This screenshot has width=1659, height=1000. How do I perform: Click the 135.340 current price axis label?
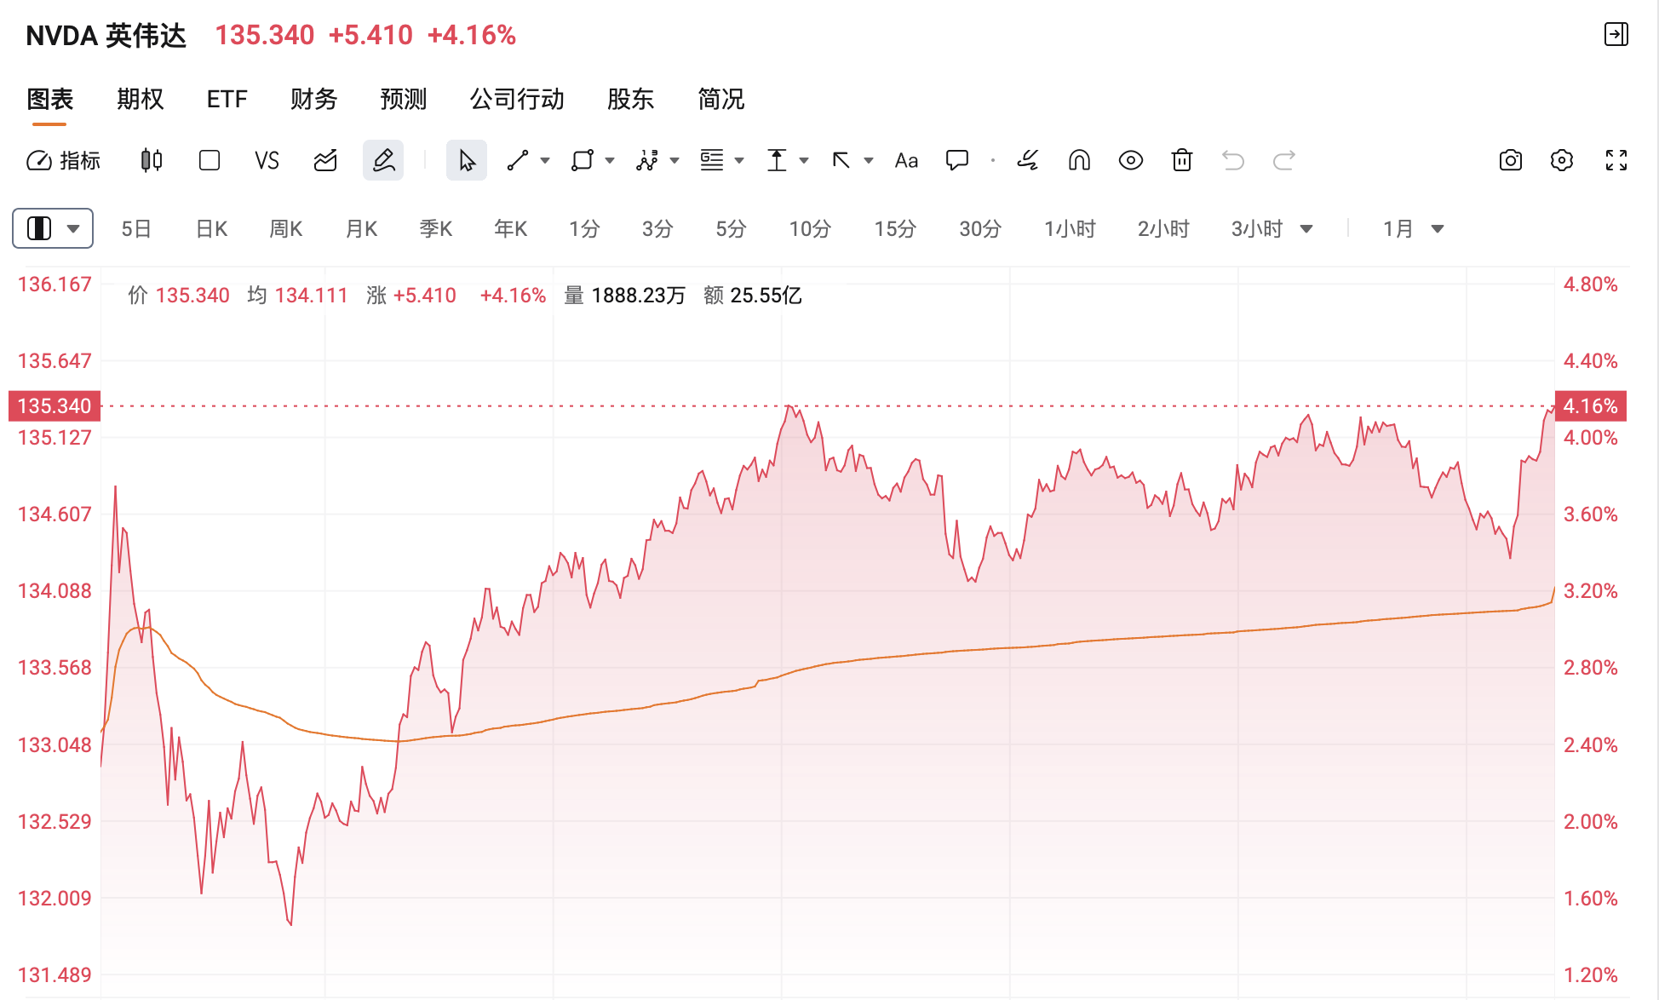[55, 405]
